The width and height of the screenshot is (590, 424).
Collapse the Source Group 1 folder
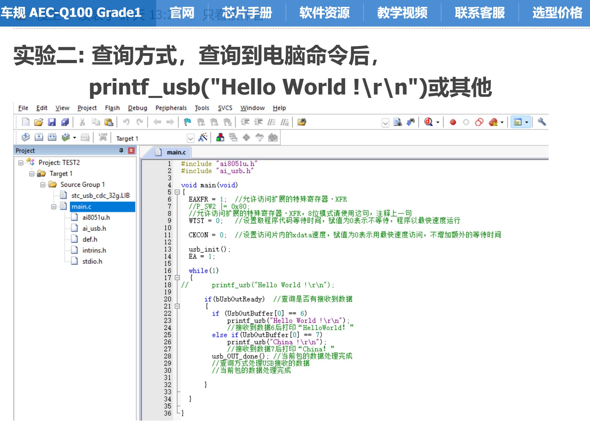pos(43,185)
